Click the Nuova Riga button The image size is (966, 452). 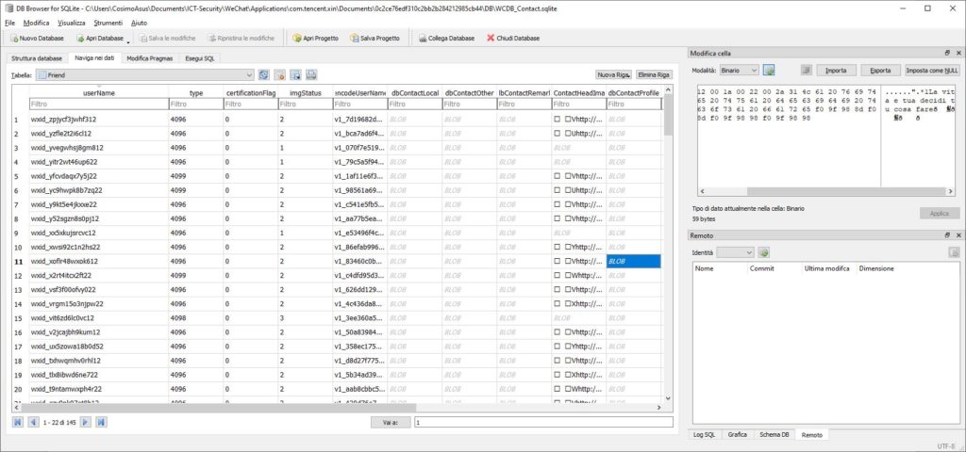[x=613, y=74]
